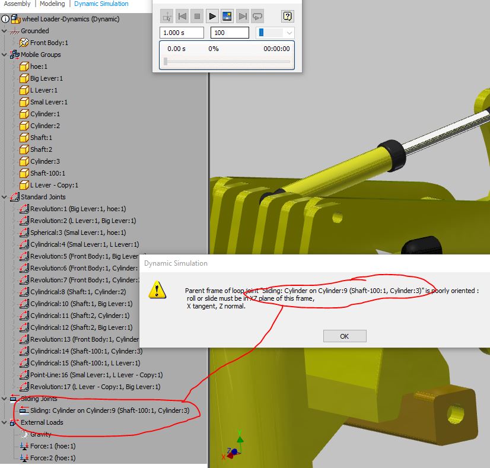Switch to the Assembly tab
490x468 pixels.
tap(17, 4)
